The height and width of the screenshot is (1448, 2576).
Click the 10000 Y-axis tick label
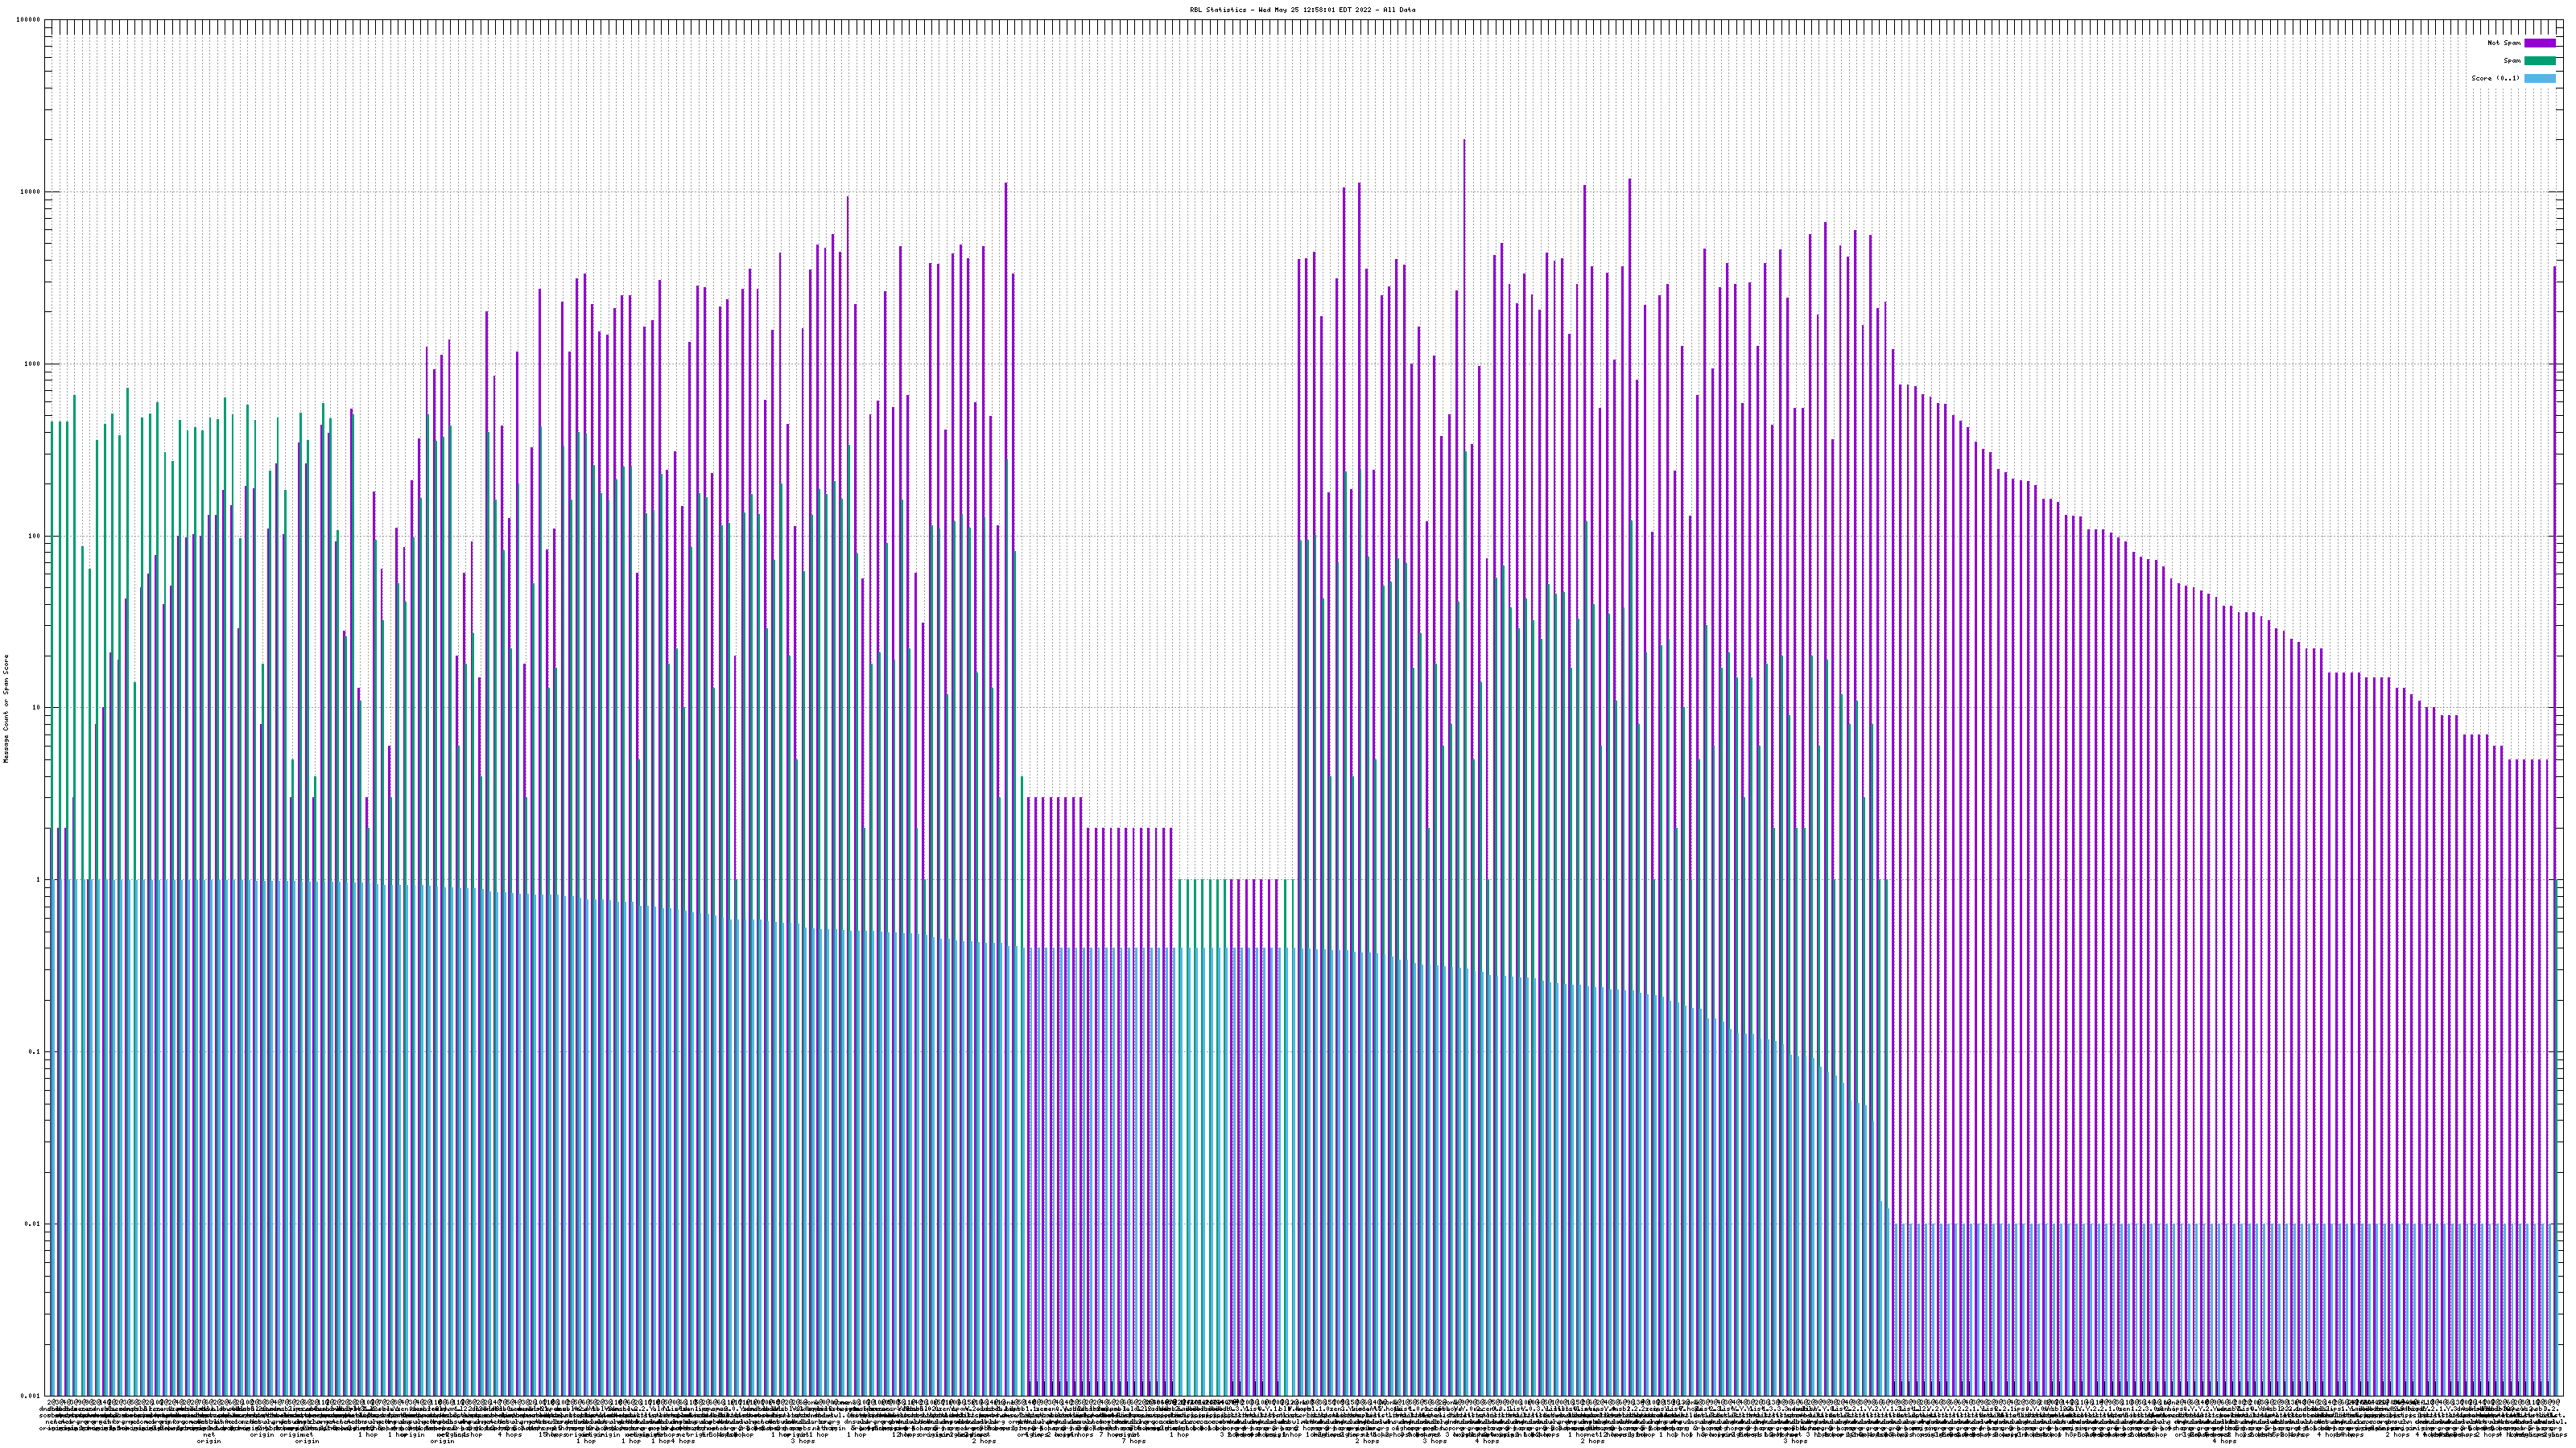(31, 192)
